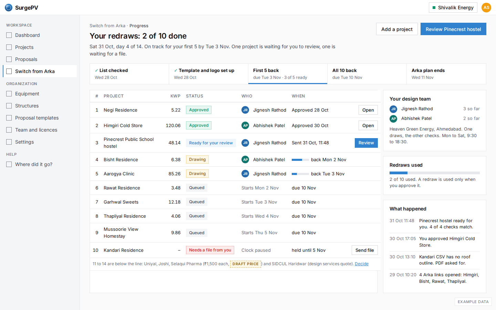The width and height of the screenshot is (496, 310).
Task: Click Jignesh Rathod's avatar in design team panel
Action: 393,109
